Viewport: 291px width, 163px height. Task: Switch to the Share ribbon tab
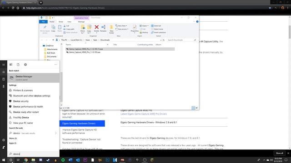click(61, 22)
